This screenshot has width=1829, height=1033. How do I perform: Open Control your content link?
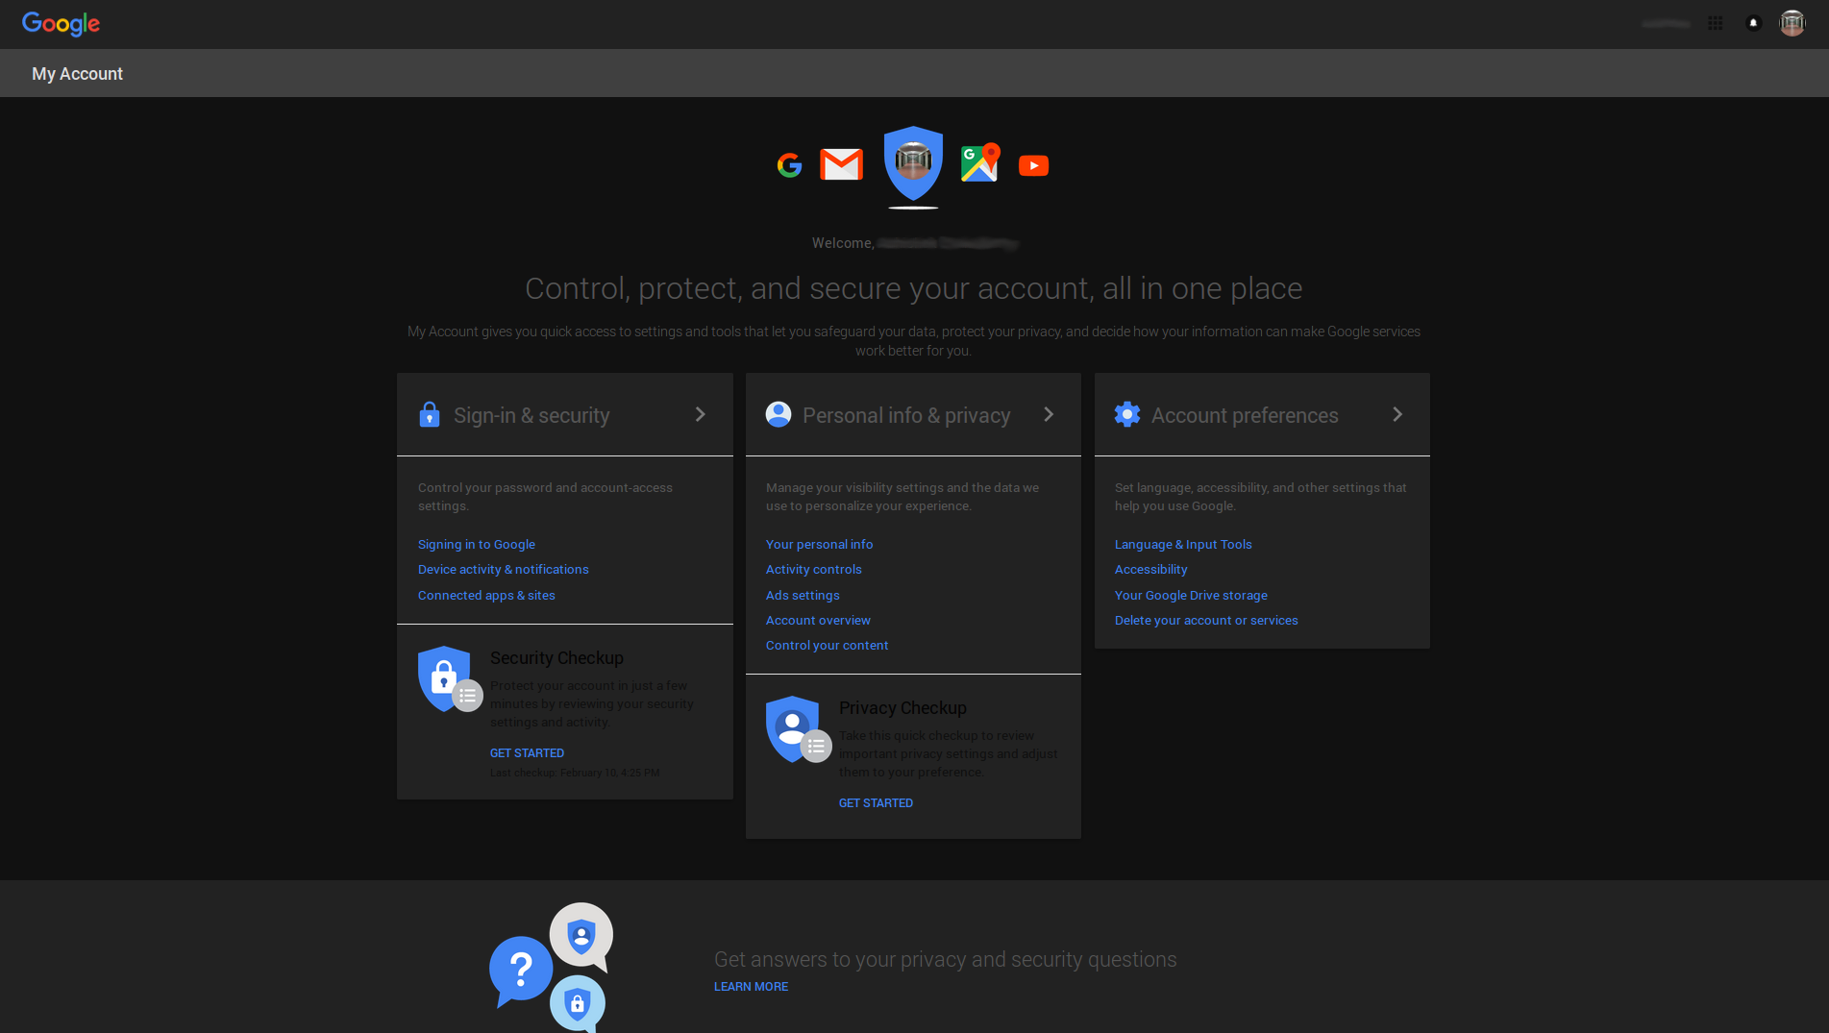(827, 645)
